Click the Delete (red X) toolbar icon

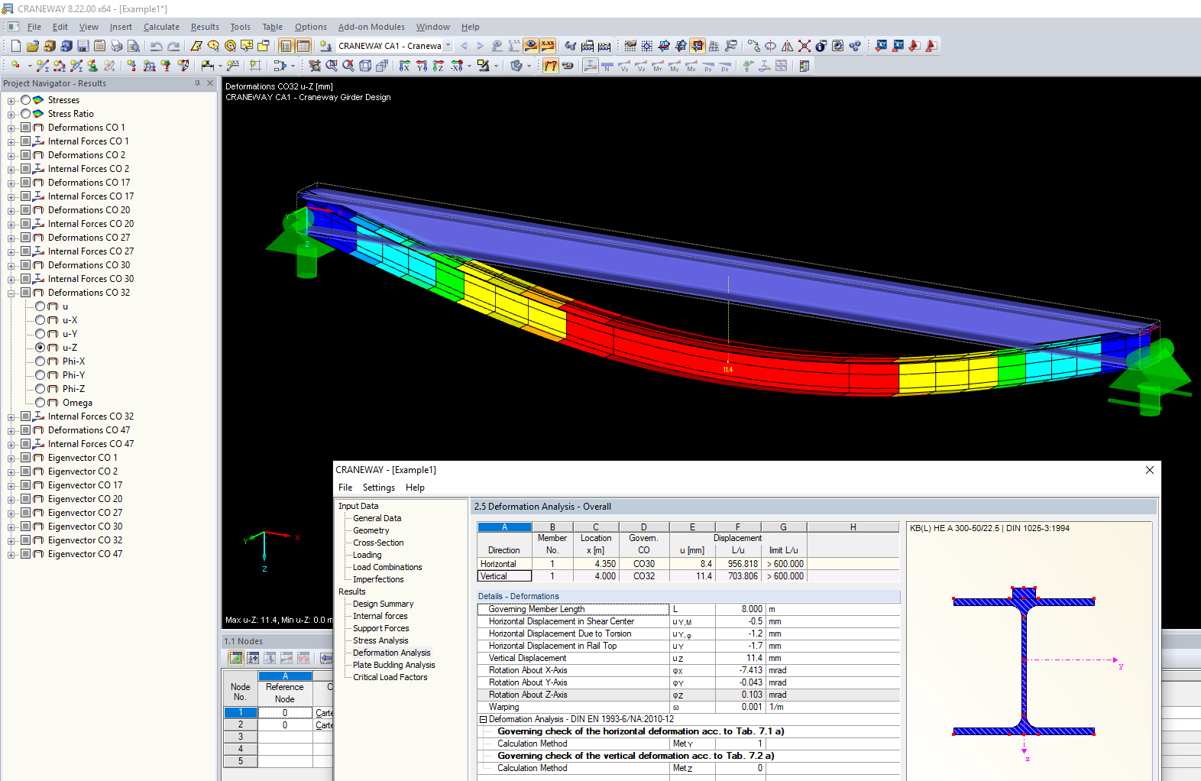point(804,46)
